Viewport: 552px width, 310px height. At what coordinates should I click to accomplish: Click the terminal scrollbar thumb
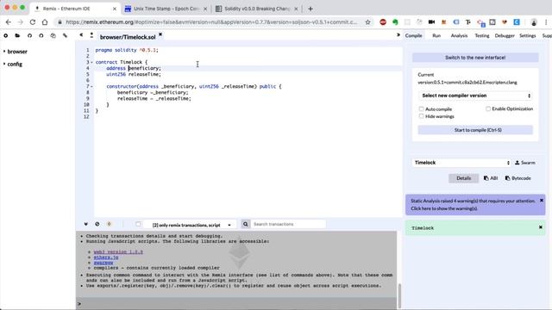[399, 295]
